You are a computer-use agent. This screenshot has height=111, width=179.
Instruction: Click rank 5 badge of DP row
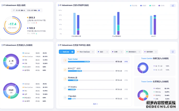[x=65, y=97]
